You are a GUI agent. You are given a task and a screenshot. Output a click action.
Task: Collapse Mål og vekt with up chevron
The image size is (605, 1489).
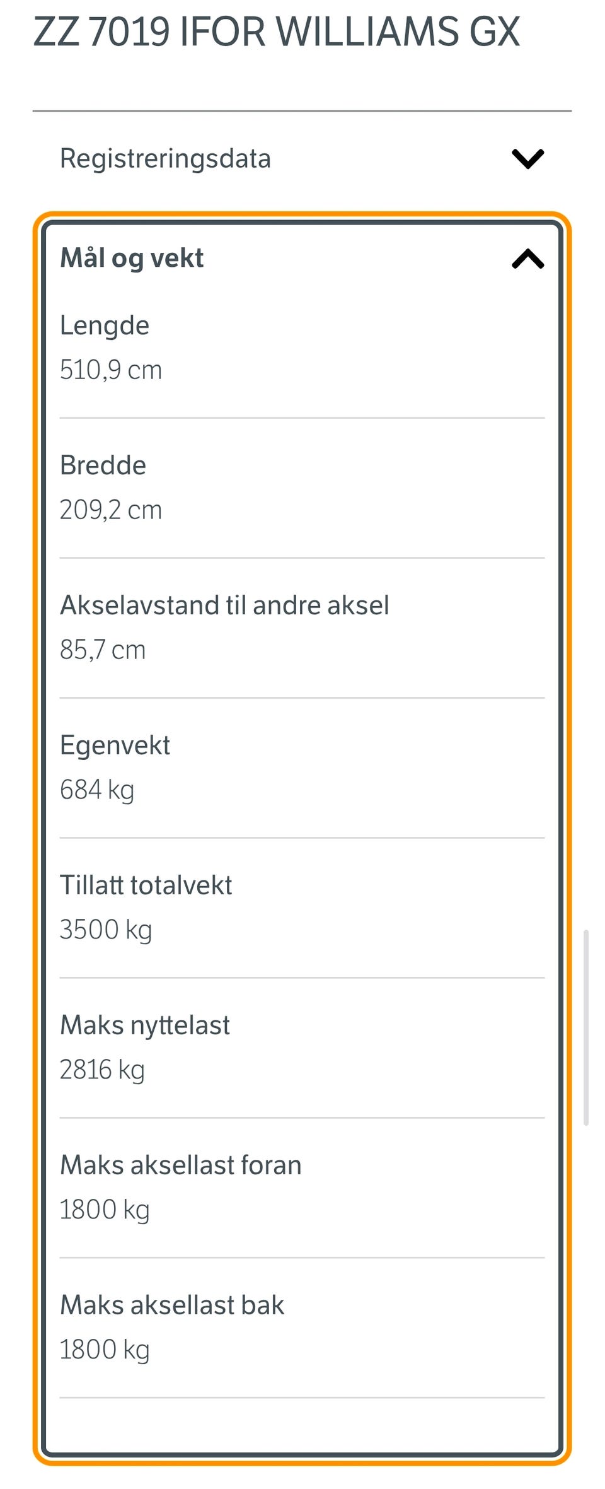pyautogui.click(x=527, y=259)
